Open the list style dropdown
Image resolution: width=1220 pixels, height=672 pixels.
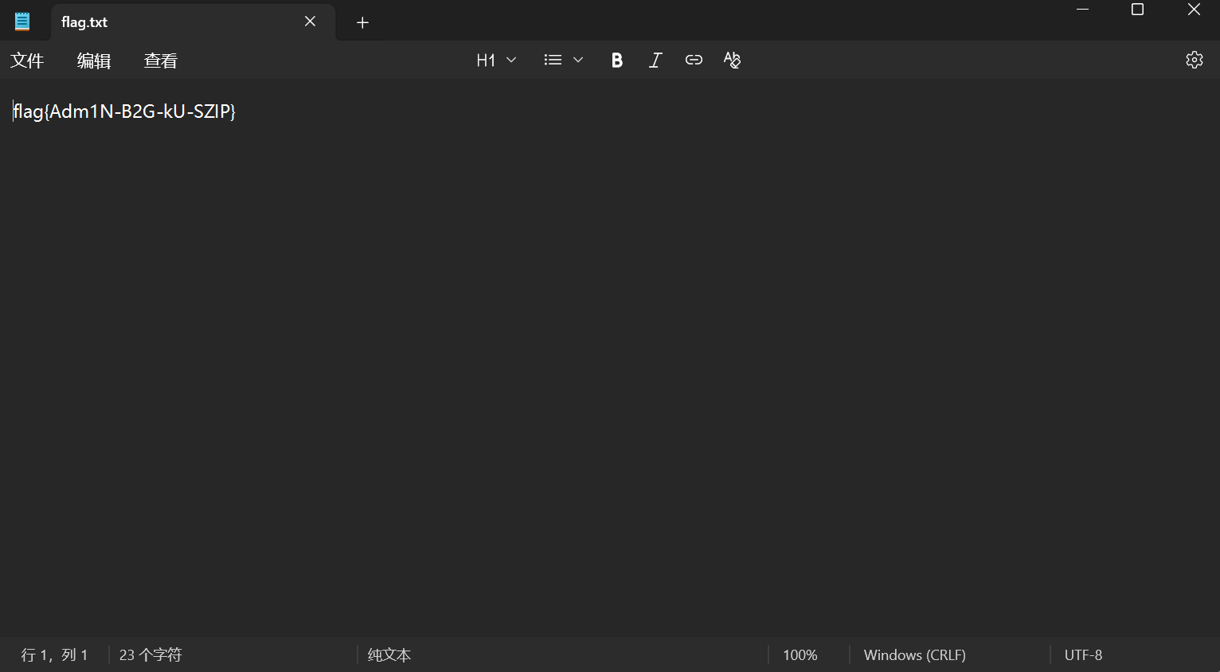564,61
